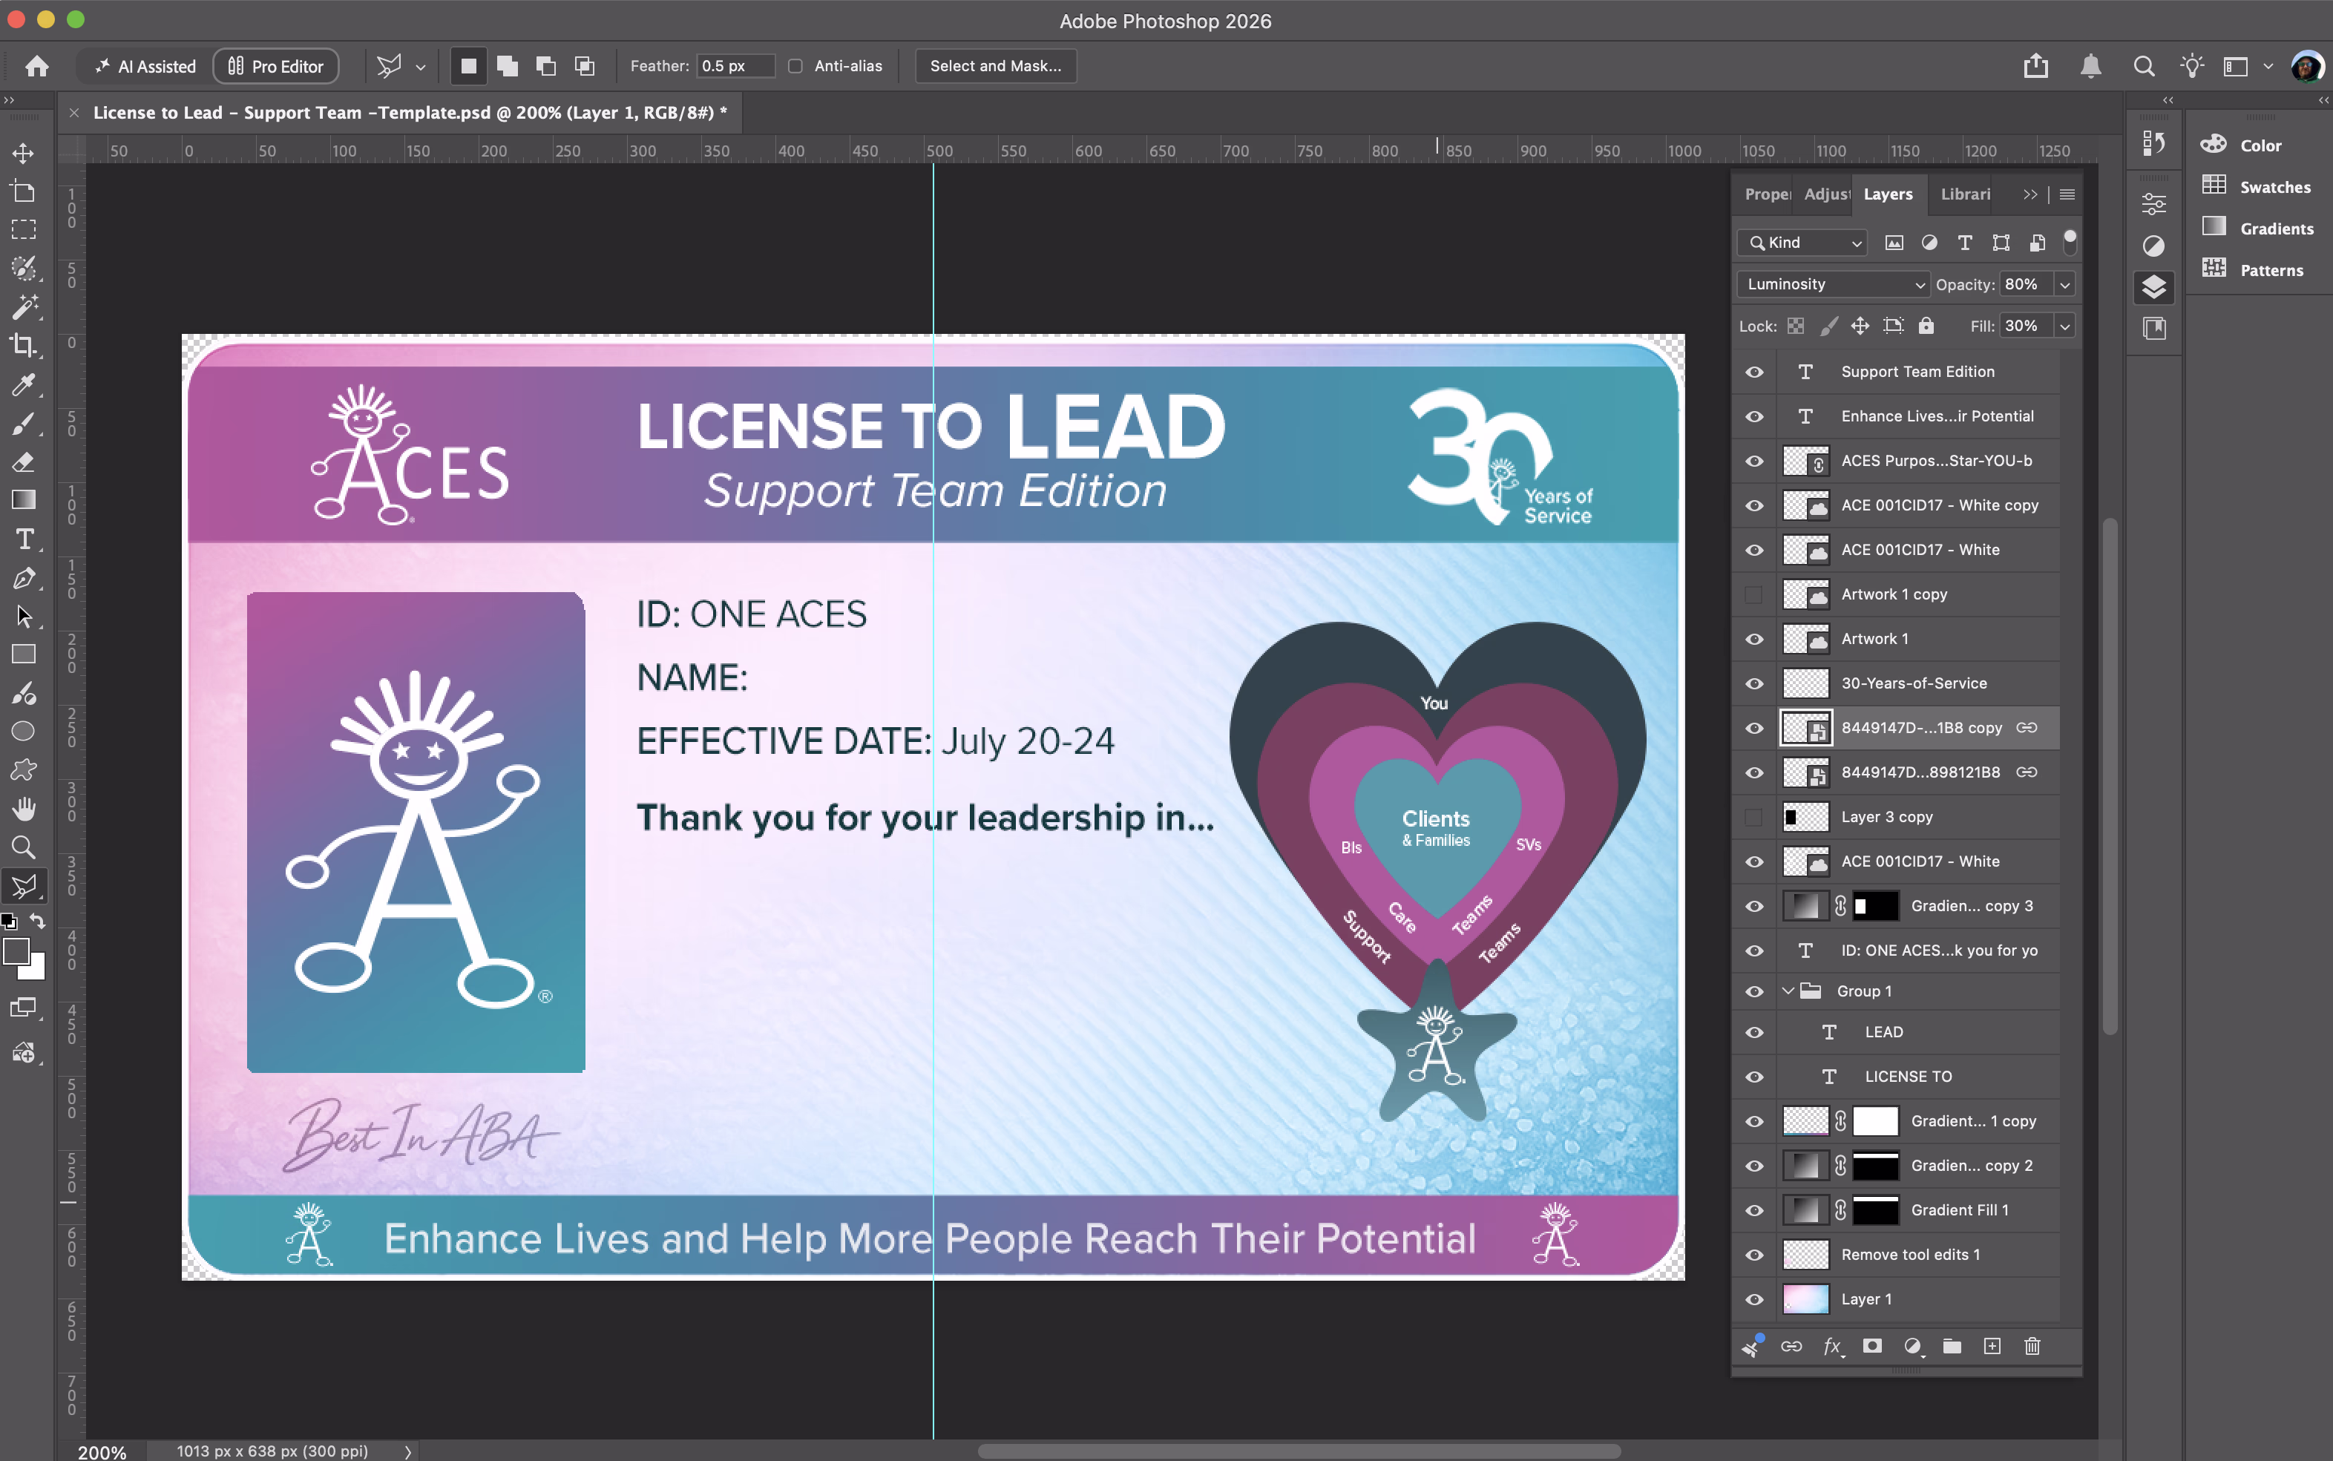Select the Crop tool
The height and width of the screenshot is (1461, 2333).
point(23,345)
